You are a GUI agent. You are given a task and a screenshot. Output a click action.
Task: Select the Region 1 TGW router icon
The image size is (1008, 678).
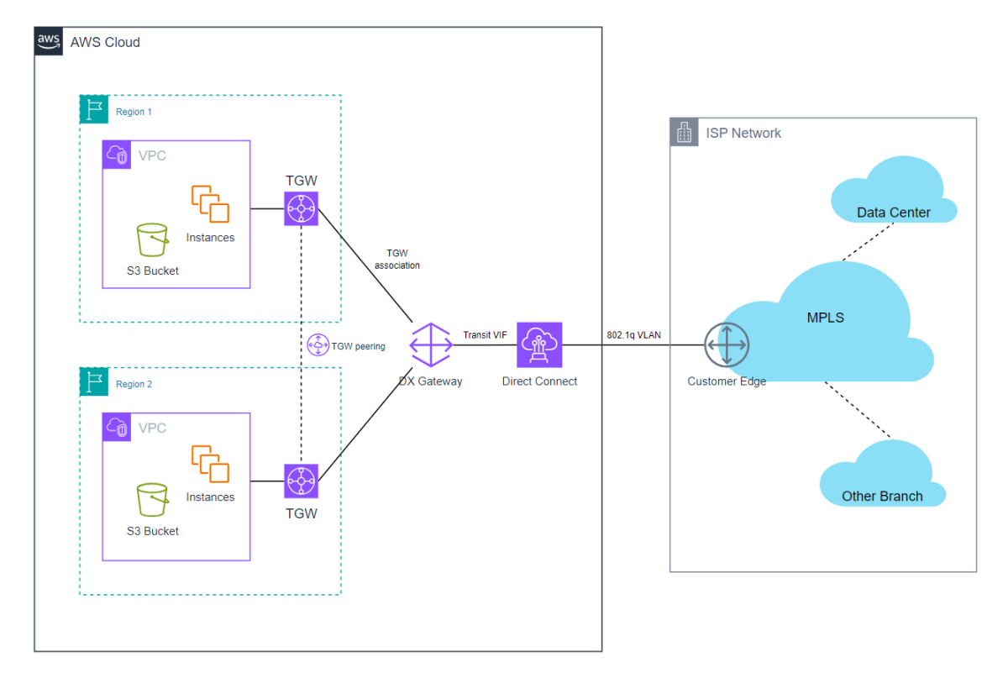pyautogui.click(x=301, y=208)
